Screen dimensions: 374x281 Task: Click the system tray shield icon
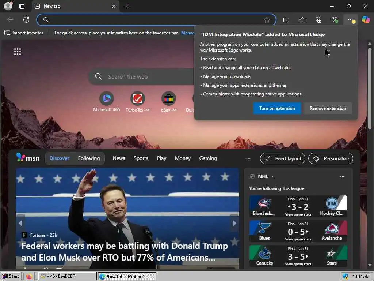(x=345, y=277)
